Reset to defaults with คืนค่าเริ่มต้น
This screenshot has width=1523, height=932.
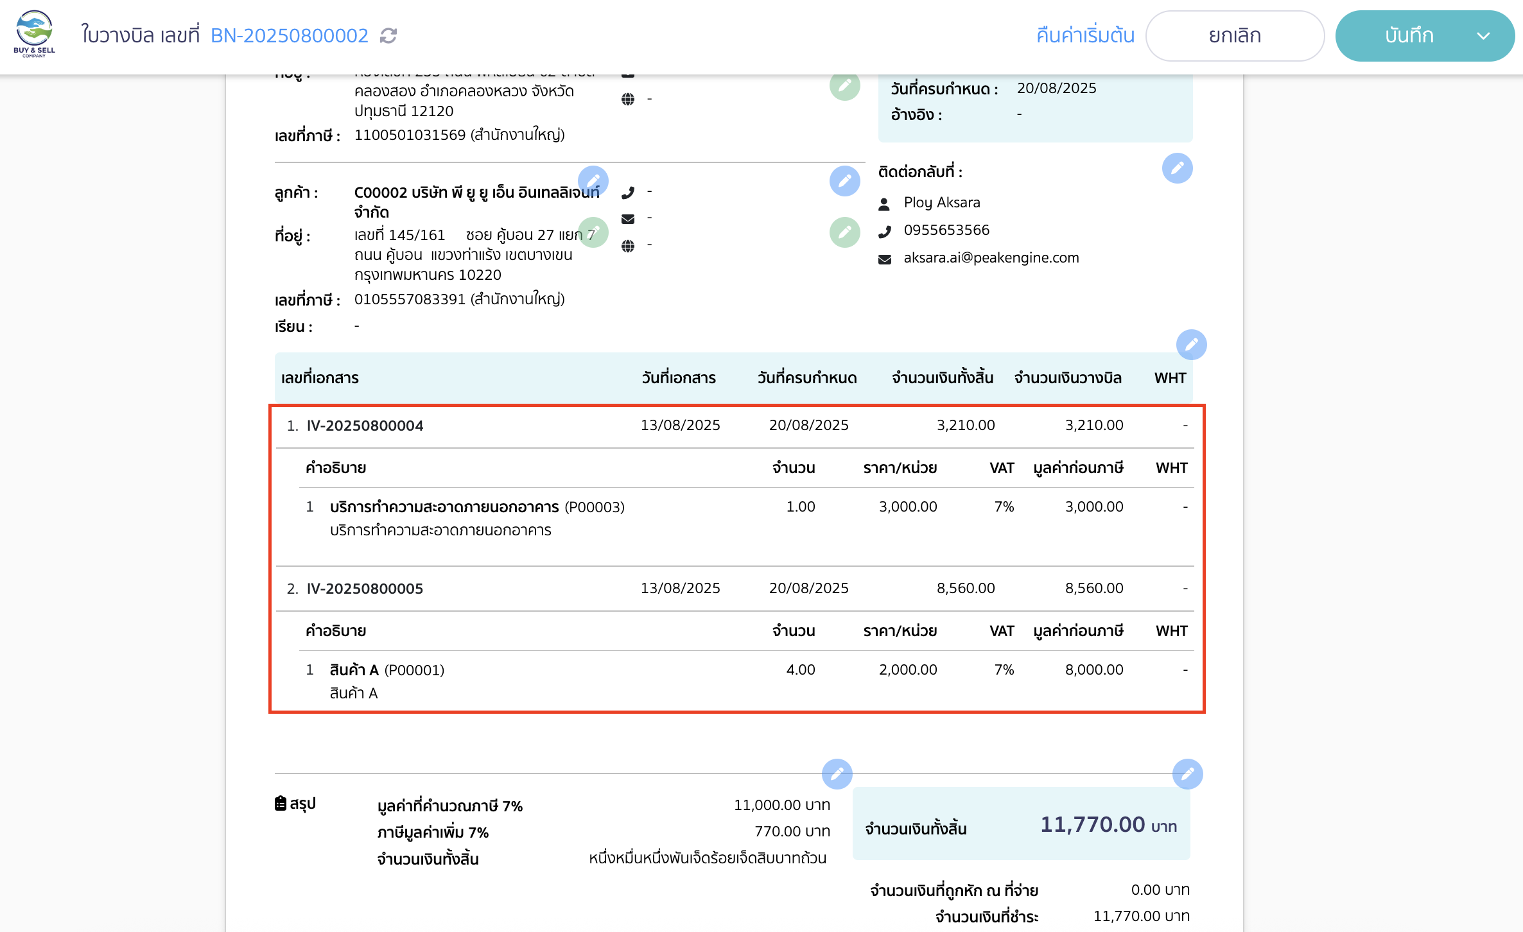coord(1085,35)
